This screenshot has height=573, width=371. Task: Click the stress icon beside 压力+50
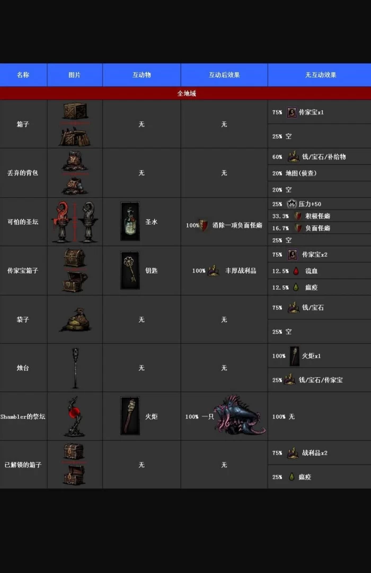click(291, 204)
